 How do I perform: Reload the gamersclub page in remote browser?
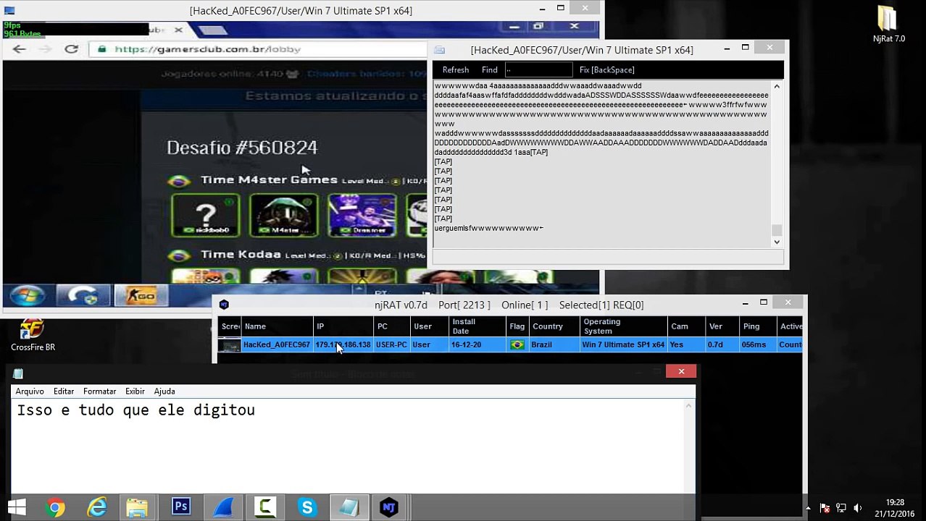click(71, 49)
